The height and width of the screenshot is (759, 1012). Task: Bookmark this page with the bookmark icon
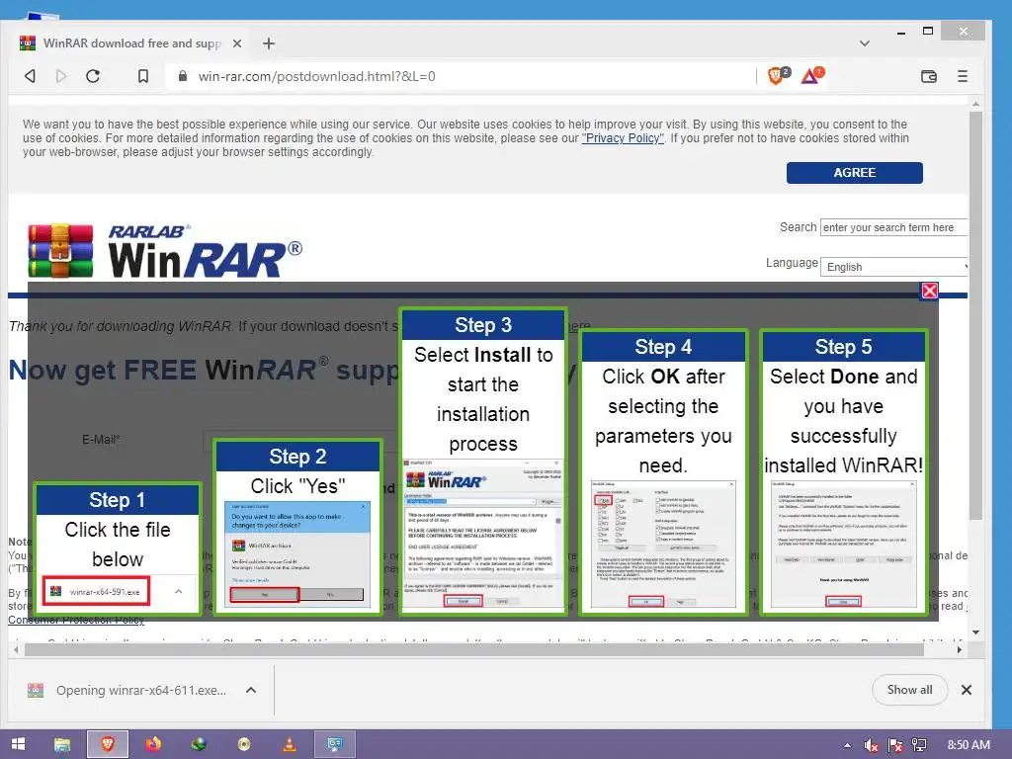[x=143, y=76]
